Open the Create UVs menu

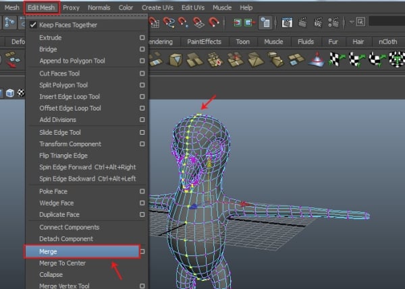[x=157, y=7]
